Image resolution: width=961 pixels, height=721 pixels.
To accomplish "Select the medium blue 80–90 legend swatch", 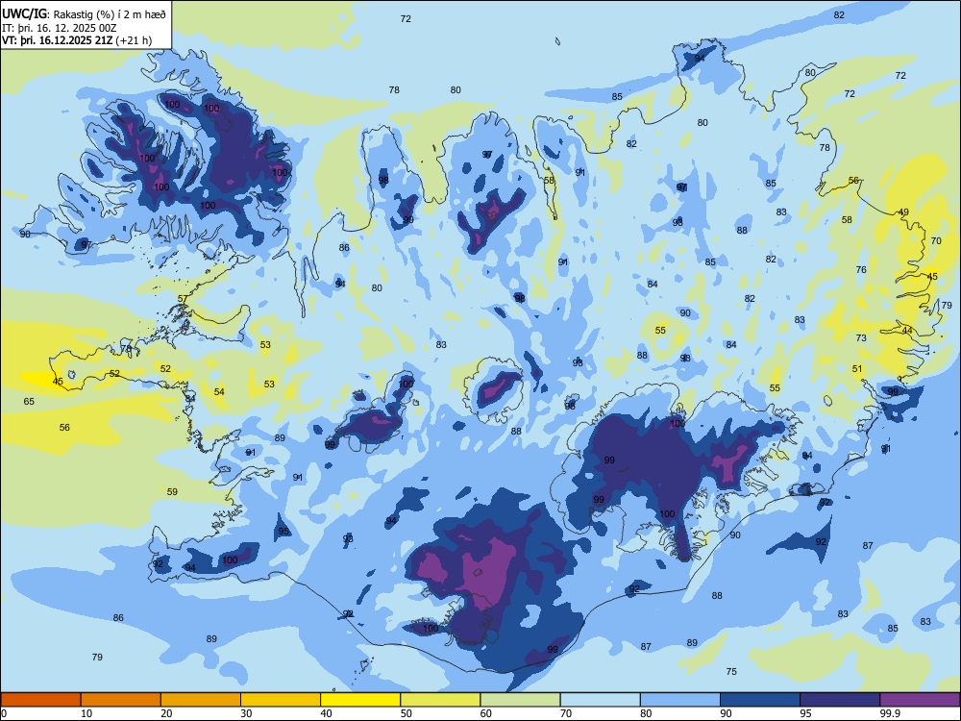I will click(x=680, y=700).
